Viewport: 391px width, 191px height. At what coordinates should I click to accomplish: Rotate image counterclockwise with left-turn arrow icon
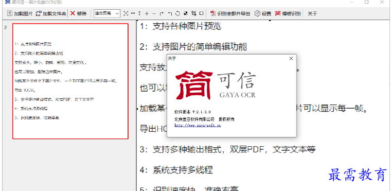tap(170, 13)
